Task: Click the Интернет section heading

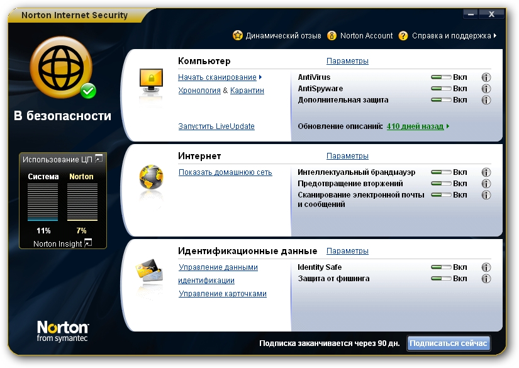Action: [199, 156]
